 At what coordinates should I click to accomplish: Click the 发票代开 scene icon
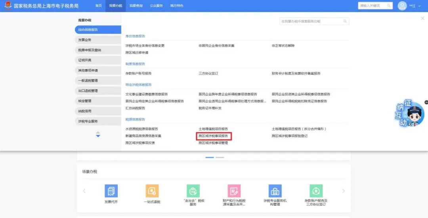[111, 191]
